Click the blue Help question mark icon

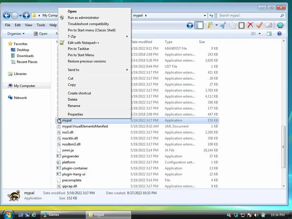coord(279,34)
